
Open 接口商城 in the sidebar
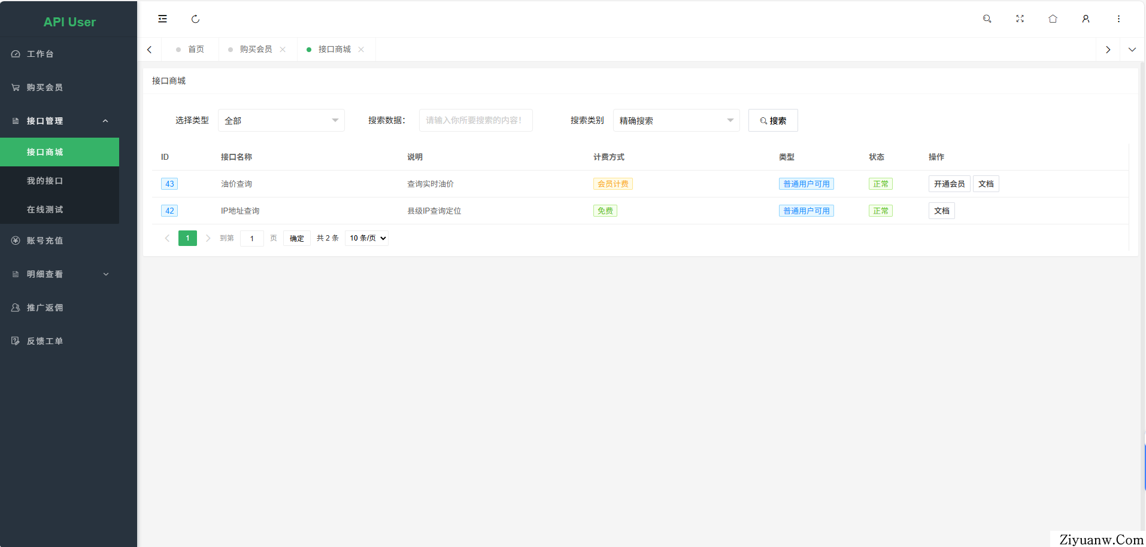click(60, 152)
